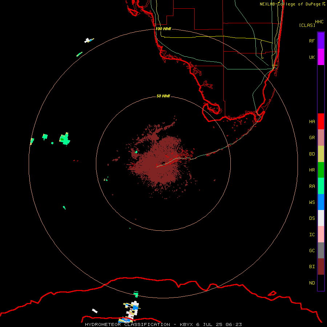This screenshot has width=327, height=327.
Task: Click the GC gray legend swatch
Action: tap(321, 250)
